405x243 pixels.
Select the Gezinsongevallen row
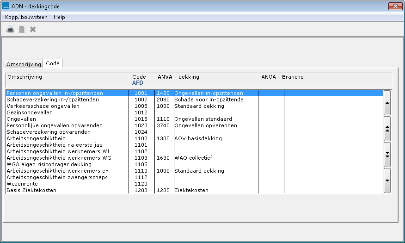(30, 112)
